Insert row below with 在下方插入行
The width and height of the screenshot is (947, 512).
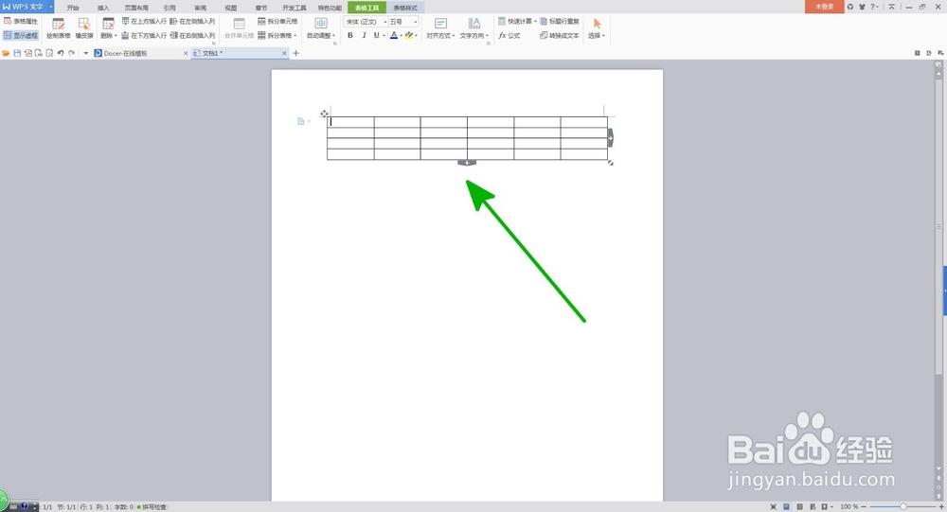[x=144, y=36]
